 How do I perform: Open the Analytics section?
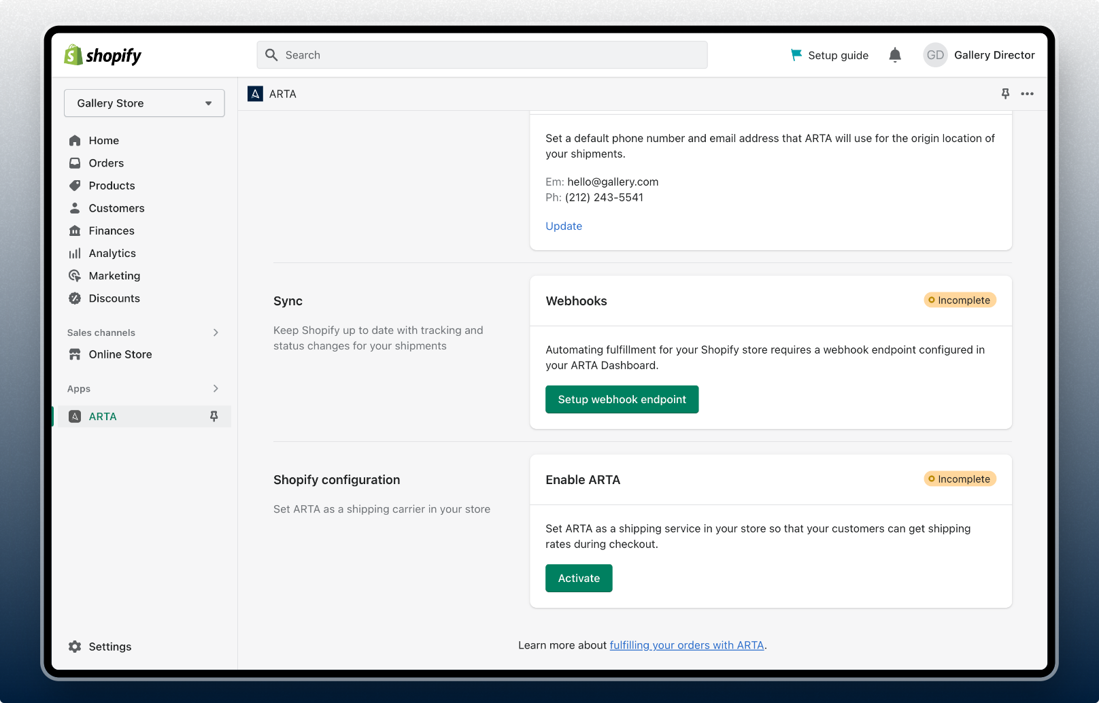[x=112, y=253]
